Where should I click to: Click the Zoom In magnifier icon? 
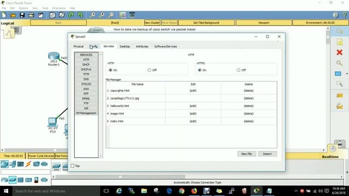click(x=92, y=15)
